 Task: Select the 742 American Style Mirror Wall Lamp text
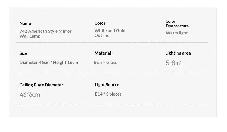[45, 33]
